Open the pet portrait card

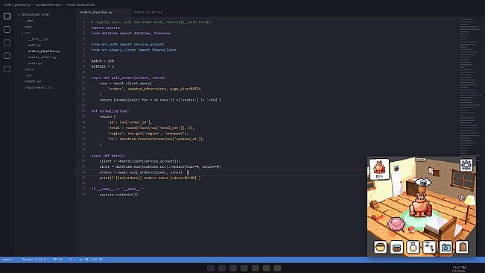tap(379, 169)
